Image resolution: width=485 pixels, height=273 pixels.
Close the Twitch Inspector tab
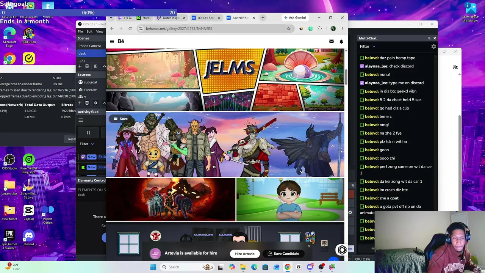(184, 18)
